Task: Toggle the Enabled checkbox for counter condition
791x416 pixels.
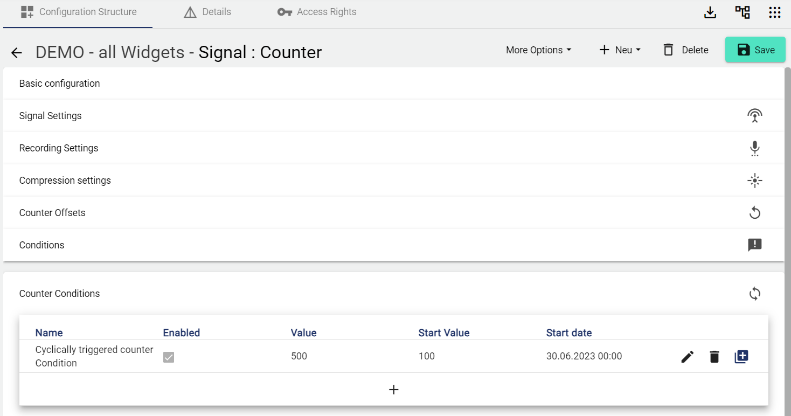Action: pos(169,357)
